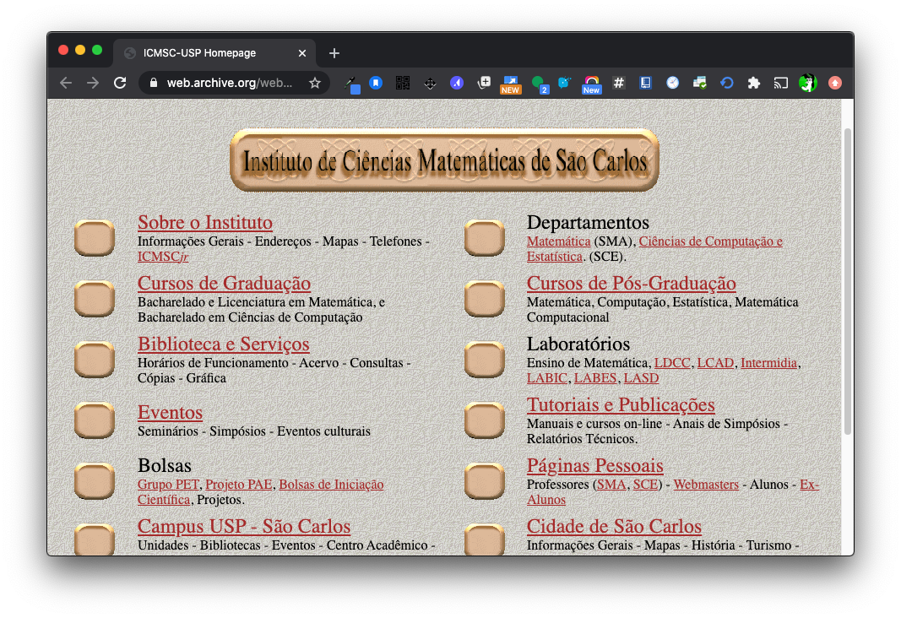This screenshot has width=901, height=618.
Task: Click the cast media icon in toolbar
Action: coord(781,83)
